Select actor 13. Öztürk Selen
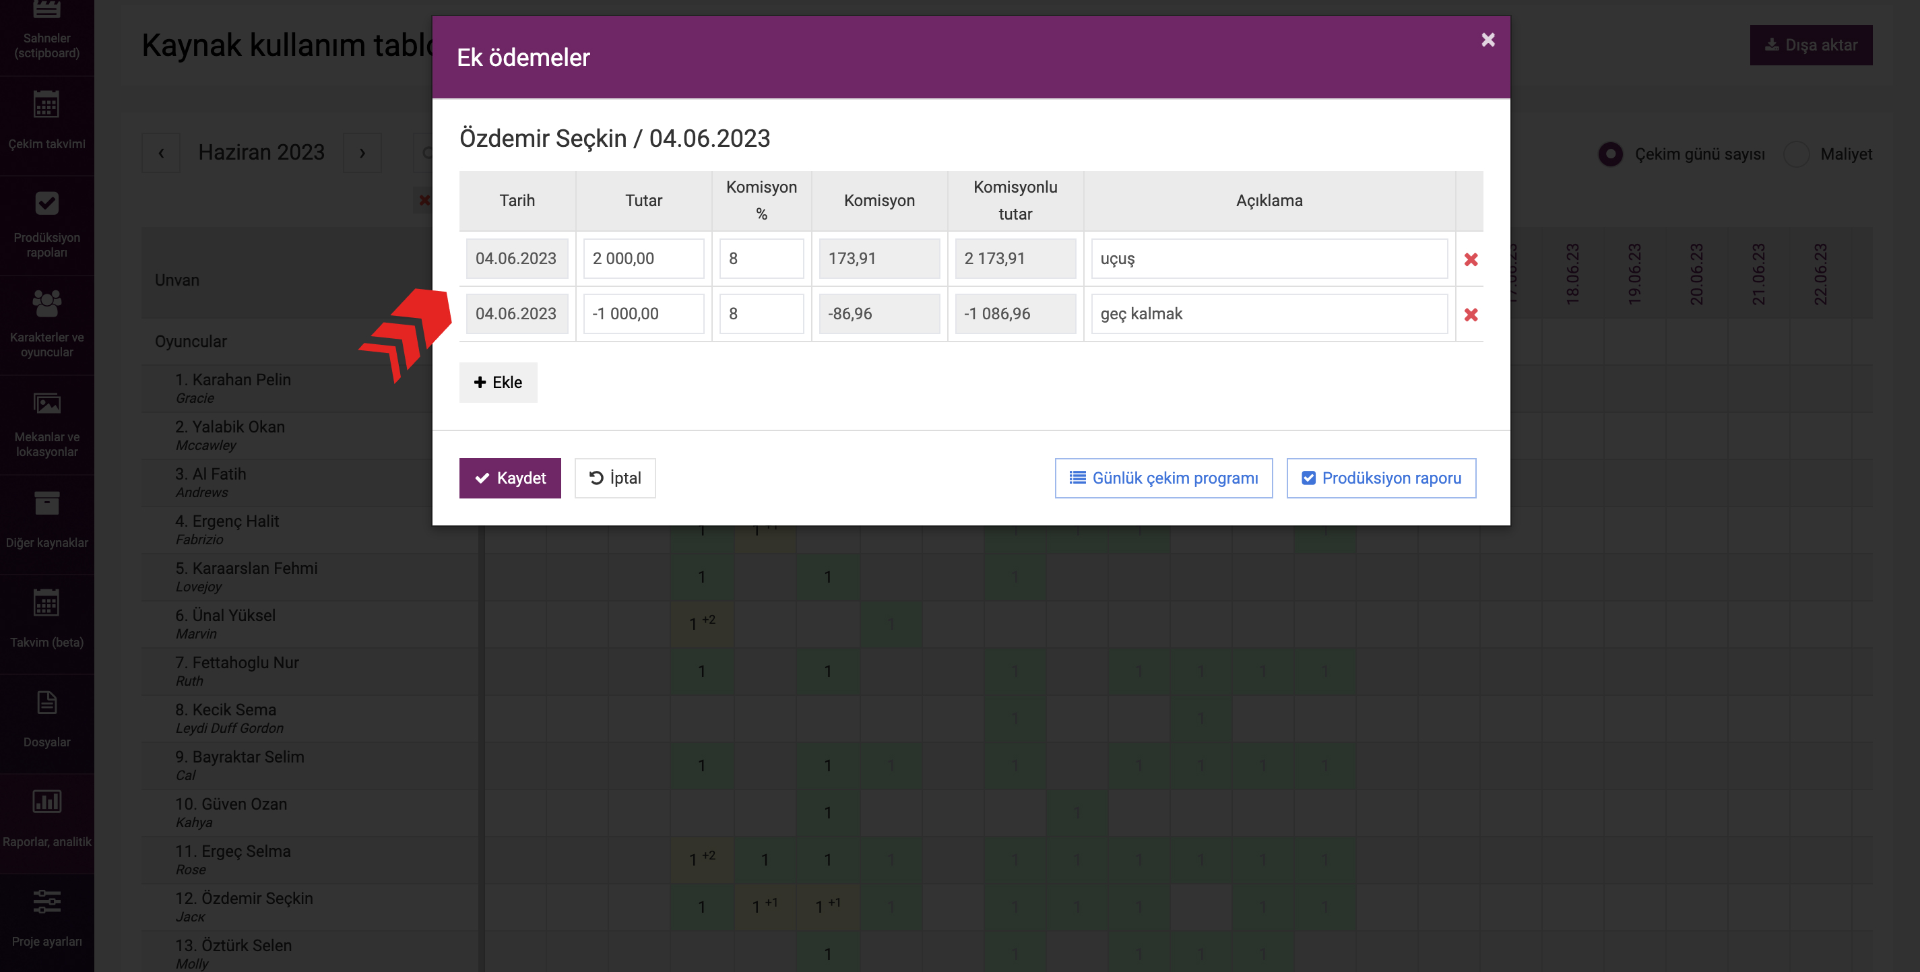Image resolution: width=1920 pixels, height=972 pixels. click(233, 945)
